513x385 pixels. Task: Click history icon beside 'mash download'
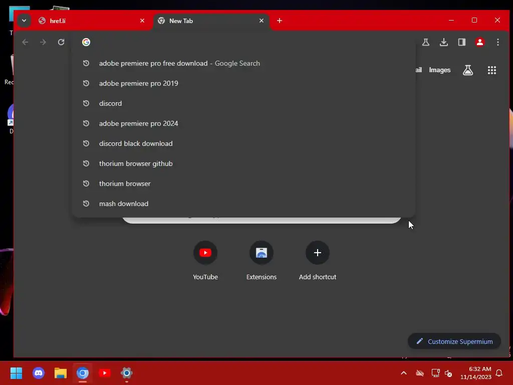86,204
